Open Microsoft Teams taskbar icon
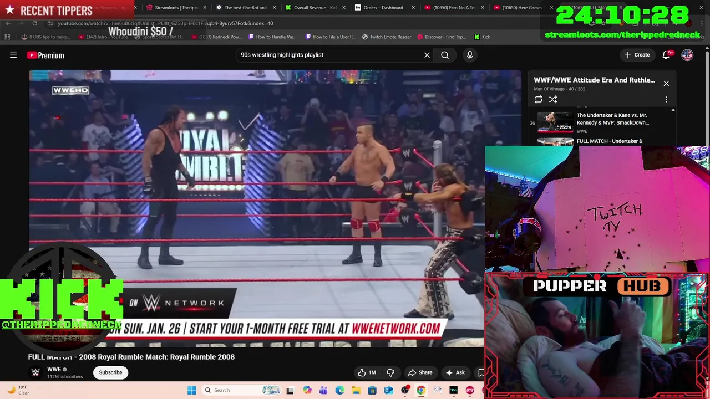 [x=323, y=390]
